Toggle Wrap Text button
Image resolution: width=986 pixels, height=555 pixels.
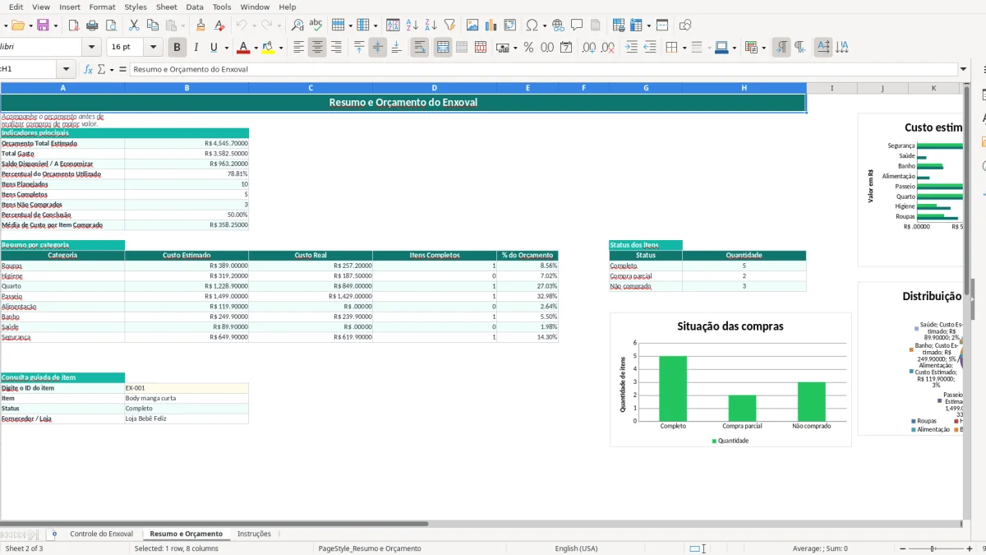[420, 48]
